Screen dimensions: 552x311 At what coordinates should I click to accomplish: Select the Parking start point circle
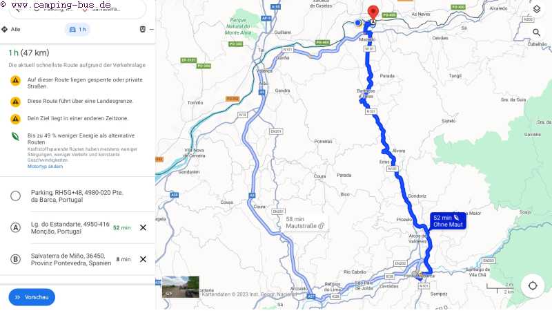[15, 196]
